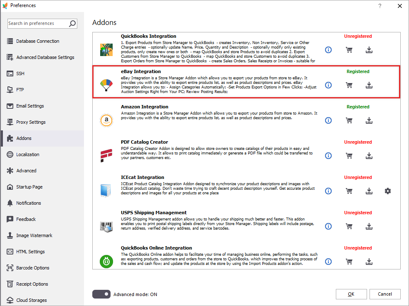Screen dimensions: 409x306
Task: Click the search magnifier icon
Action: (x=72, y=23)
